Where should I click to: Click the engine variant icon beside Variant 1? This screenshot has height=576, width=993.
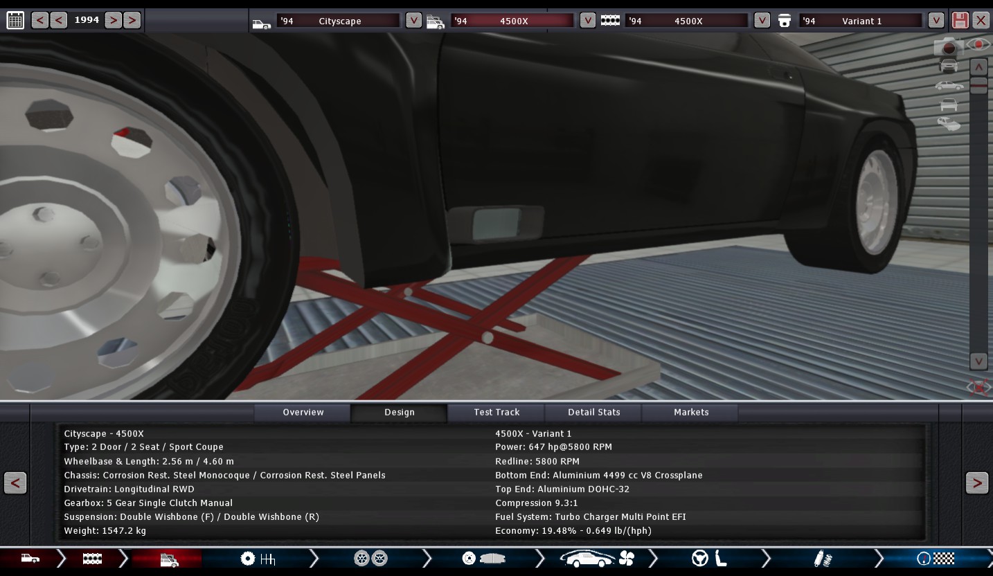785,21
